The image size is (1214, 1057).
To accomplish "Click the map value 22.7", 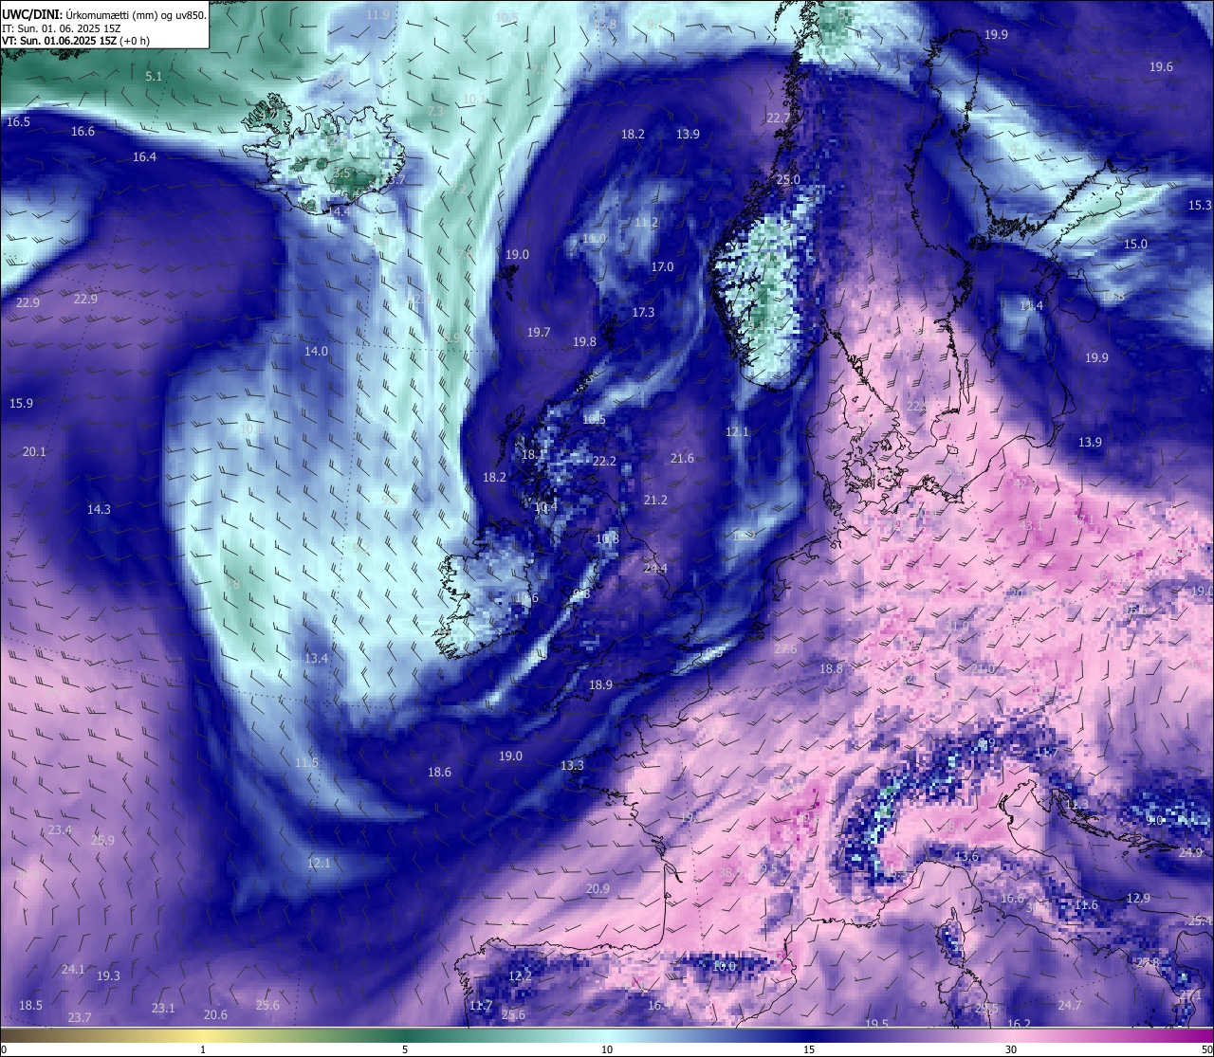I will point(778,118).
